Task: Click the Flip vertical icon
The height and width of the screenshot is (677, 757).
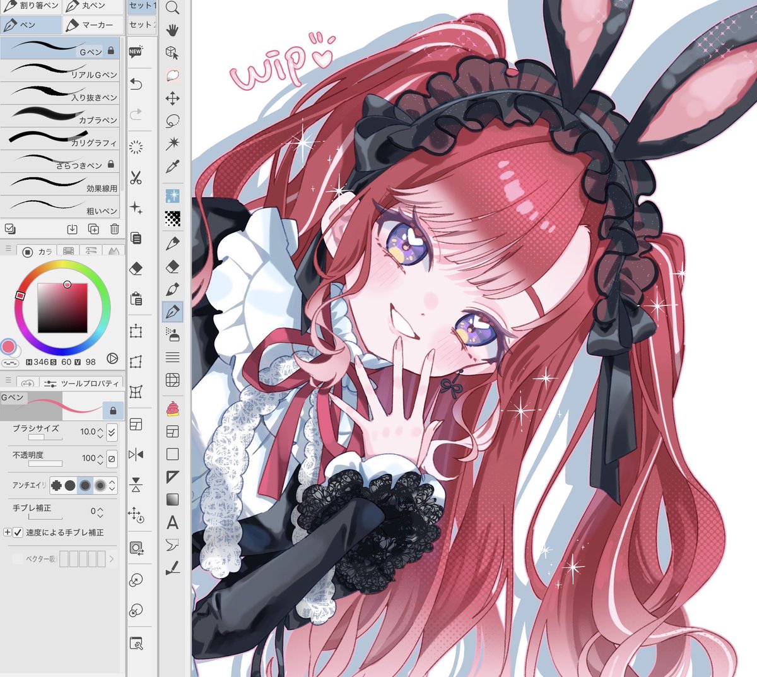Action: 136,485
